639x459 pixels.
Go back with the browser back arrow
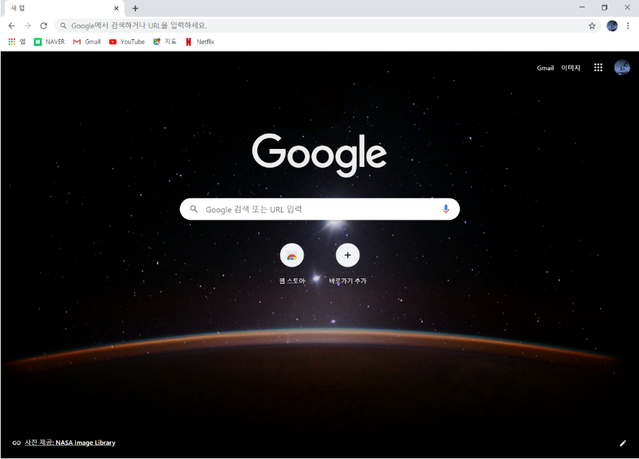[12, 25]
